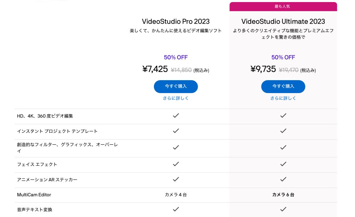Click Ultimate checkmark for アニメーション AR ステッカー
Viewport: 355px width, 217px height.
pos(283,179)
